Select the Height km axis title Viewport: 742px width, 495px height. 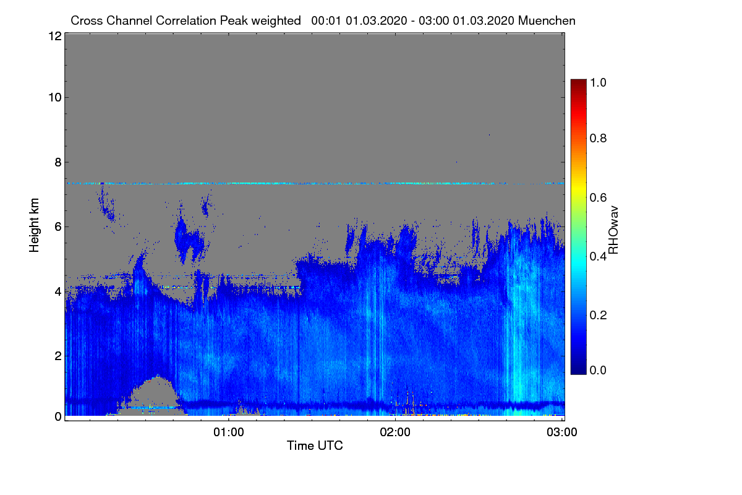(x=35, y=225)
